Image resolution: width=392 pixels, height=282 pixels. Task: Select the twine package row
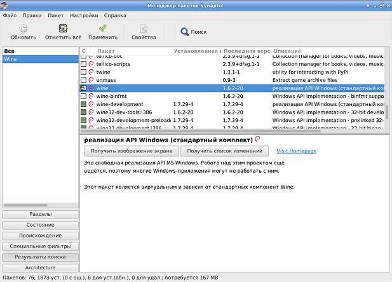pyautogui.click(x=233, y=72)
